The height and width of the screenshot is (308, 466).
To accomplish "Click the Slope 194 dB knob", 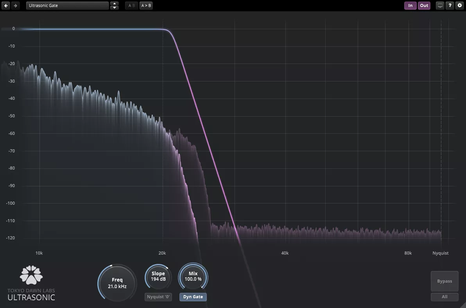I will pos(158,276).
